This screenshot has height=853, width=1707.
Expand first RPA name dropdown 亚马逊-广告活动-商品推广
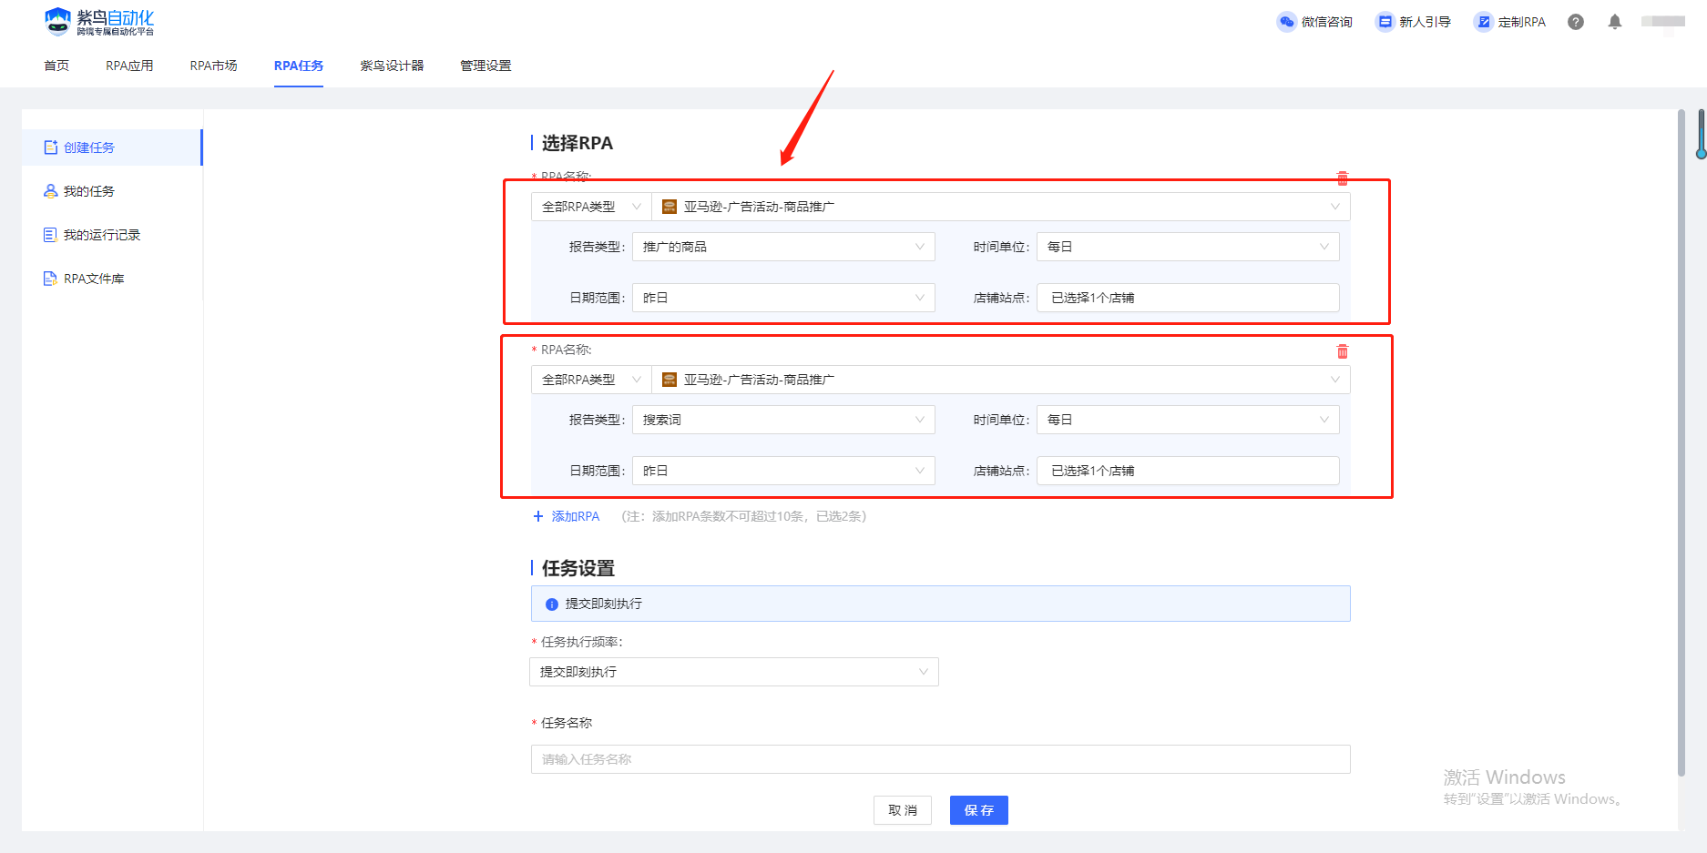pos(1000,207)
